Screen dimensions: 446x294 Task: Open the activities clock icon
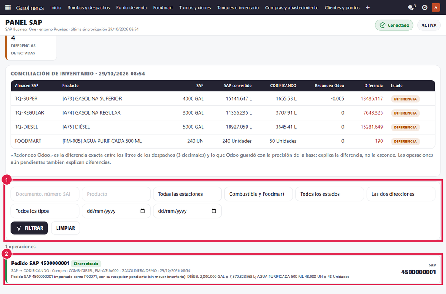(x=425, y=7)
